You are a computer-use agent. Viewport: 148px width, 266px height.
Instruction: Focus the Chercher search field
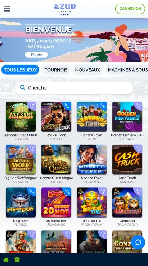pyautogui.click(x=74, y=88)
